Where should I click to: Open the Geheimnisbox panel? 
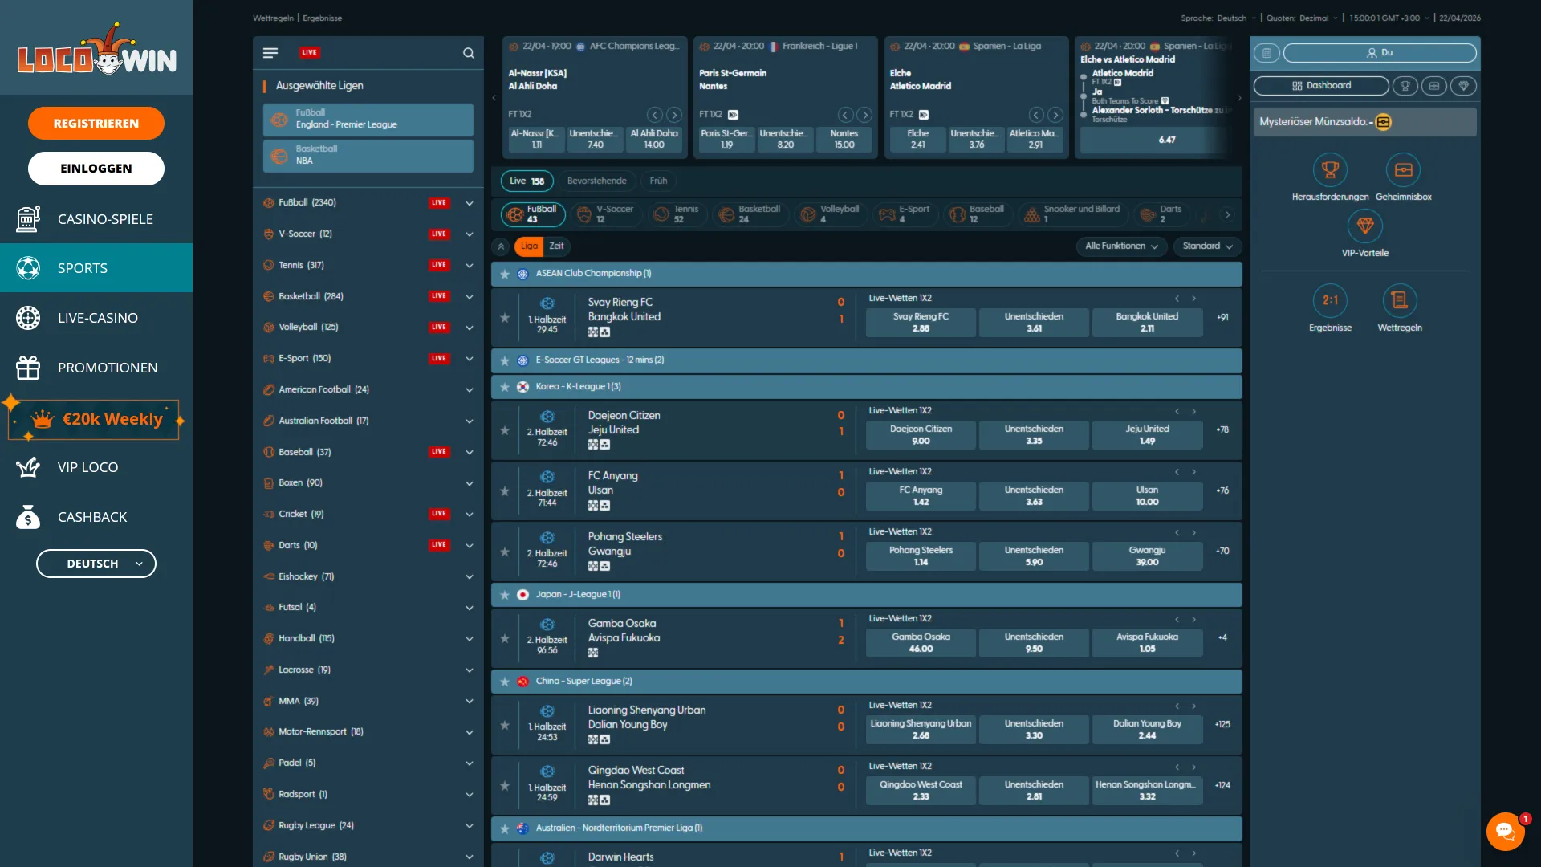tap(1403, 170)
